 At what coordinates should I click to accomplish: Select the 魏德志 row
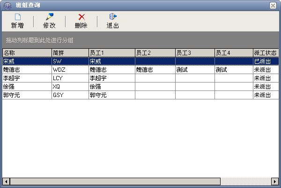[x=27, y=69]
